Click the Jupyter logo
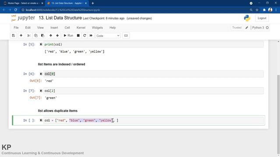The width and height of the screenshot is (280, 157). point(23,18)
